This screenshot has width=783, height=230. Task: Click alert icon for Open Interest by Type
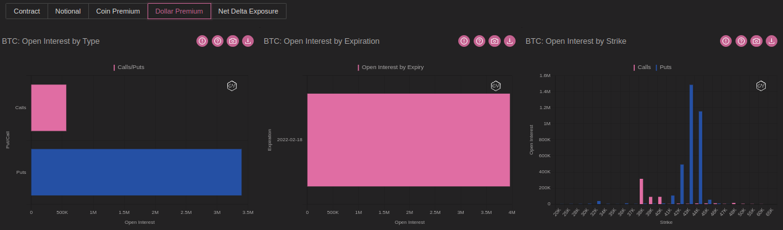tap(202, 41)
